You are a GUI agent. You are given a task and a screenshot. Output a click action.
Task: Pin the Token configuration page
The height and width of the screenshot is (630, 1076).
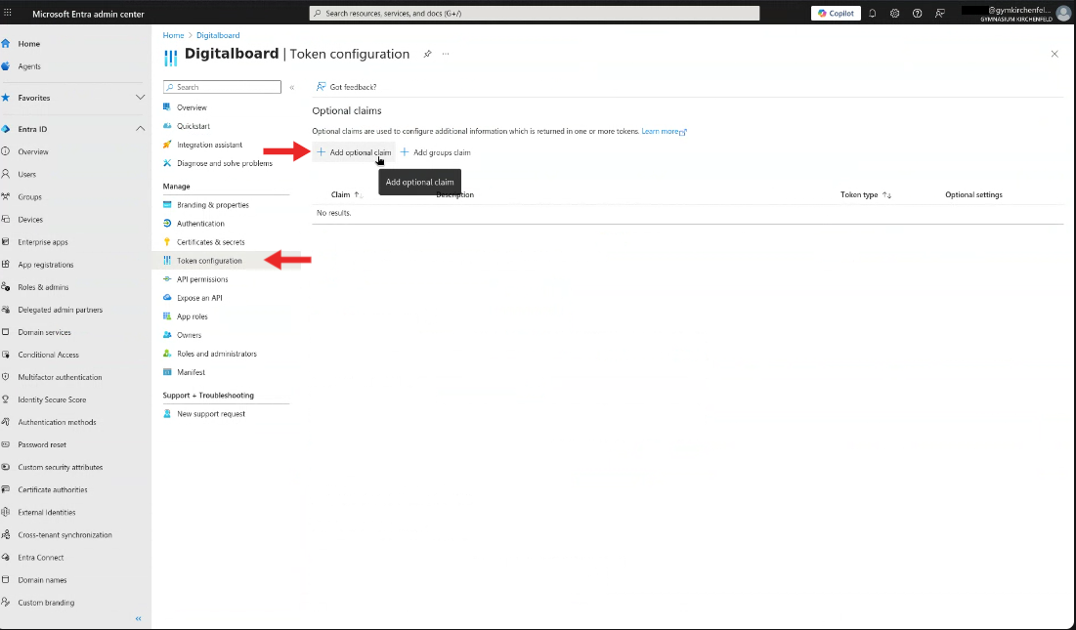[427, 55]
